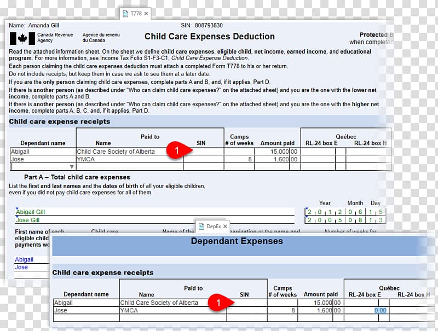Click the SIN cell for YMCA in the T778 table
The width and height of the screenshot is (438, 331).
tap(204, 159)
